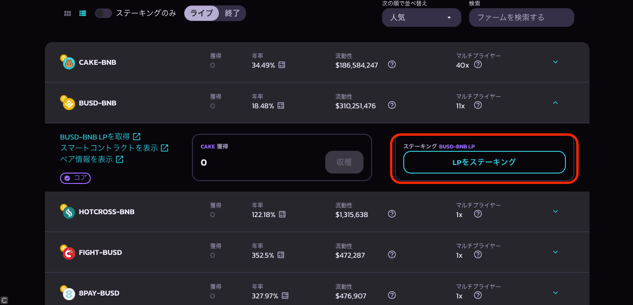This screenshot has width=633, height=305.
Task: Open APR calculator for CAKE-BNB
Action: click(282, 65)
